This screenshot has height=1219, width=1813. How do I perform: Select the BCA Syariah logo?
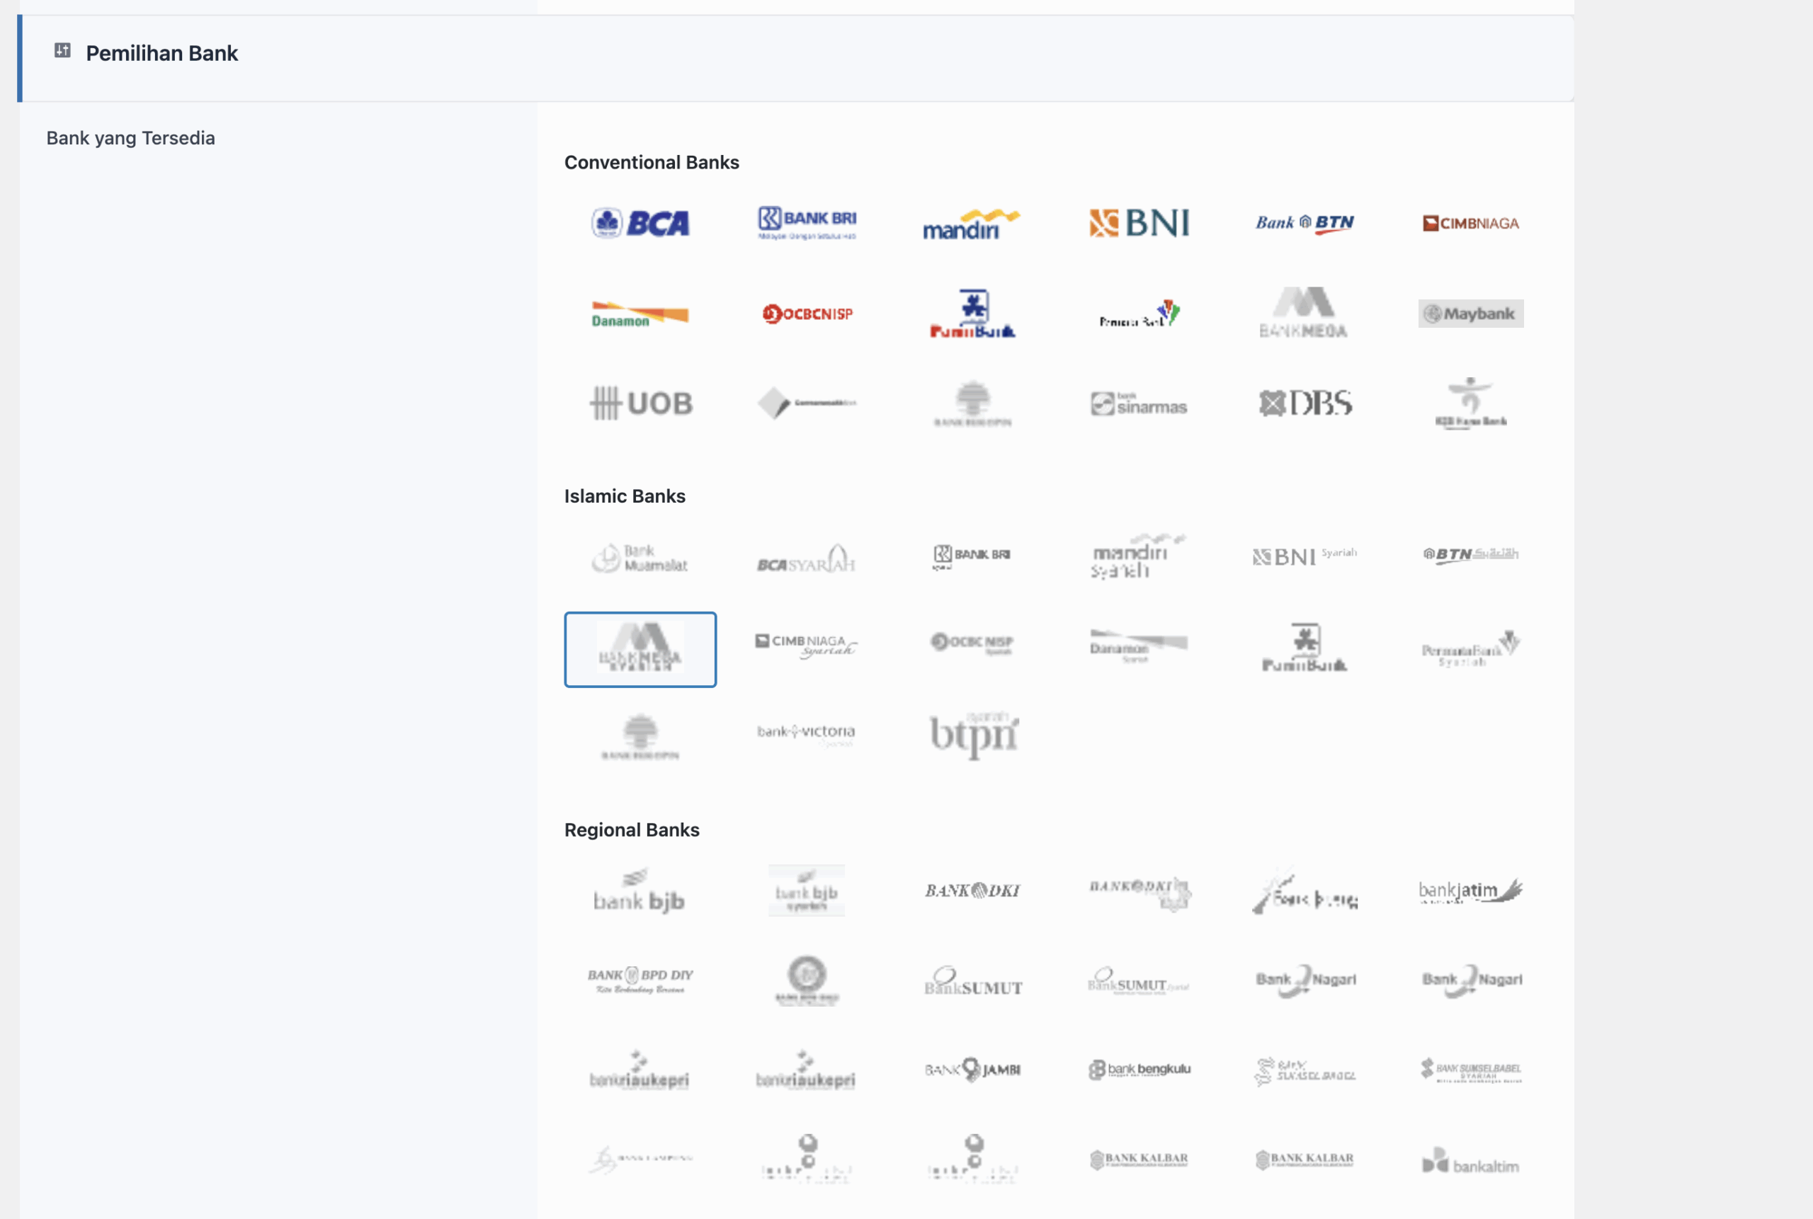click(x=807, y=559)
